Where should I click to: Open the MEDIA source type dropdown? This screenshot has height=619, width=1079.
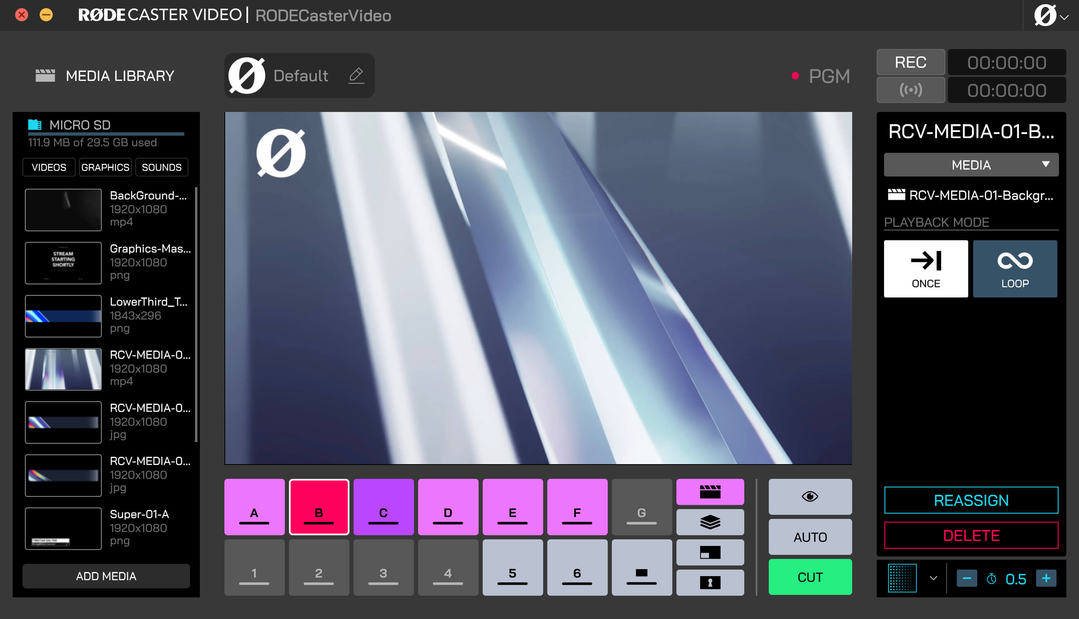tap(971, 165)
